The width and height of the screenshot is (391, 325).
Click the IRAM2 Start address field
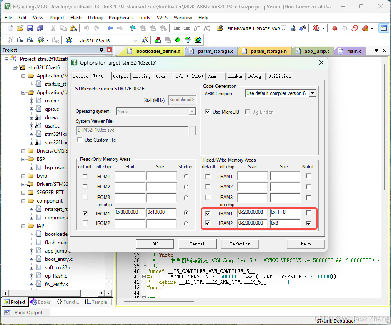pos(252,223)
